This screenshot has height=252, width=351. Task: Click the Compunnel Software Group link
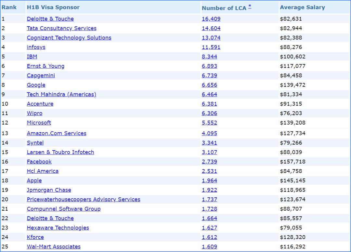64,209
